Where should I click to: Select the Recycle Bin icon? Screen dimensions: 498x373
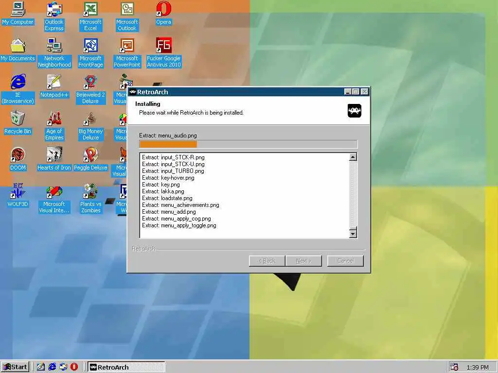pos(18,123)
